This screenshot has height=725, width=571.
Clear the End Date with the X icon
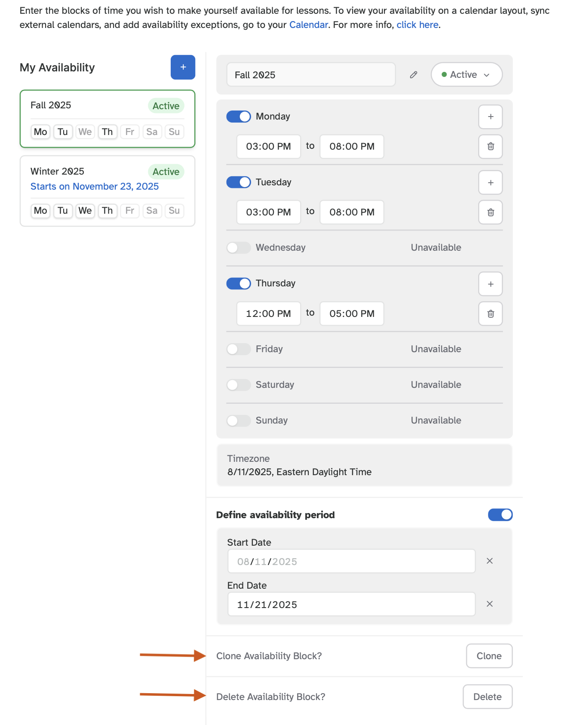coord(489,604)
